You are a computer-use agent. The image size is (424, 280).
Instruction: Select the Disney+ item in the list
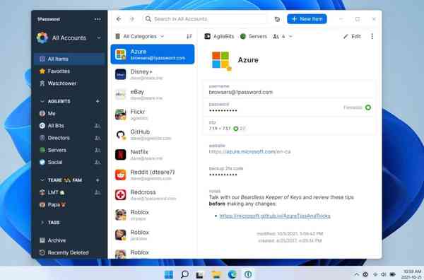tap(153, 74)
